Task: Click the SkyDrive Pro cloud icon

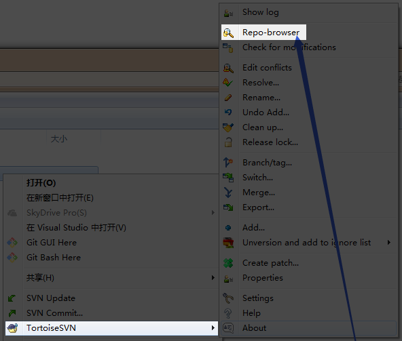Action: (x=12, y=213)
